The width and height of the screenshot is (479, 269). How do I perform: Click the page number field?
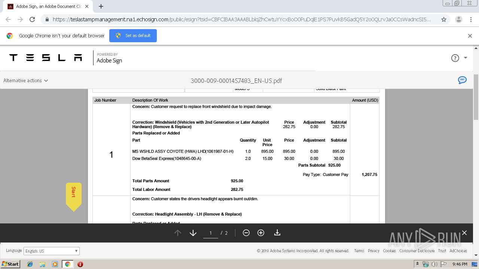pyautogui.click(x=210, y=233)
